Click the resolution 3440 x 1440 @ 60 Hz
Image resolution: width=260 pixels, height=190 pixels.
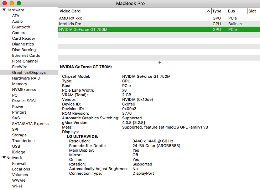(x=153, y=141)
